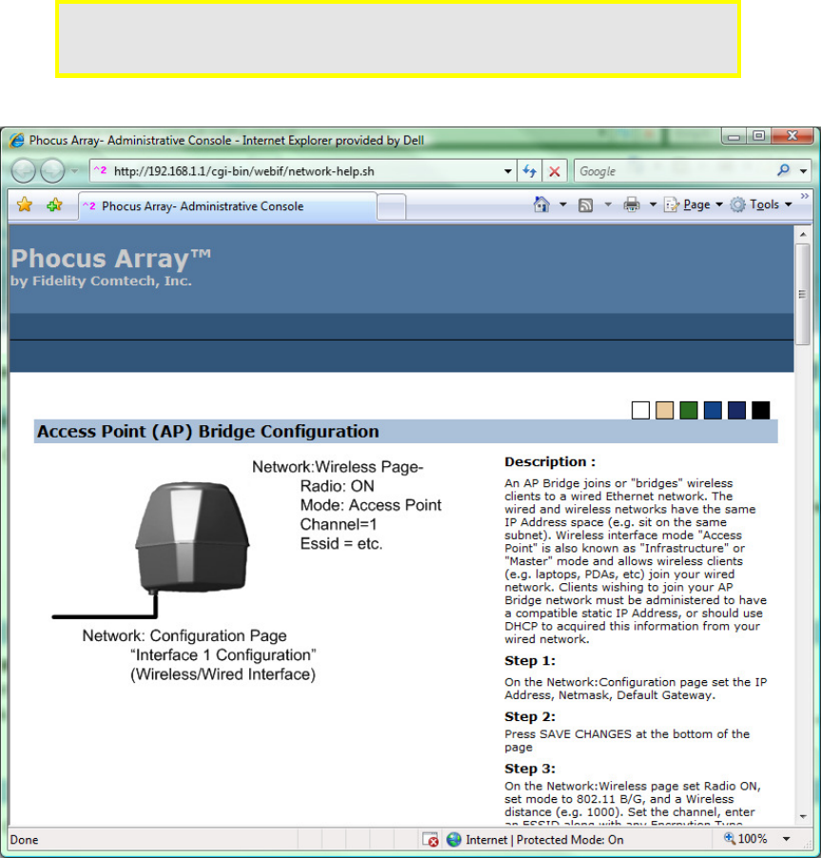Screen dimensions: 821x858
Task: Click the "Channel=1" label
Action: tap(339, 524)
